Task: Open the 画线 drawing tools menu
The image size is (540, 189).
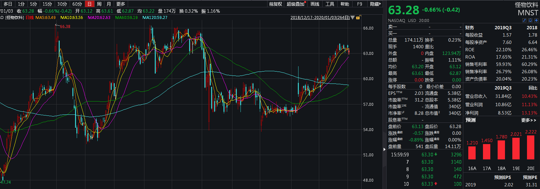Action: 315,4
